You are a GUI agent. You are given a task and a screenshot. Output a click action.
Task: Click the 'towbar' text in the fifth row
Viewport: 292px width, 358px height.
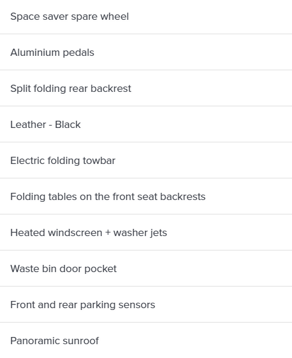pyautogui.click(x=99, y=160)
